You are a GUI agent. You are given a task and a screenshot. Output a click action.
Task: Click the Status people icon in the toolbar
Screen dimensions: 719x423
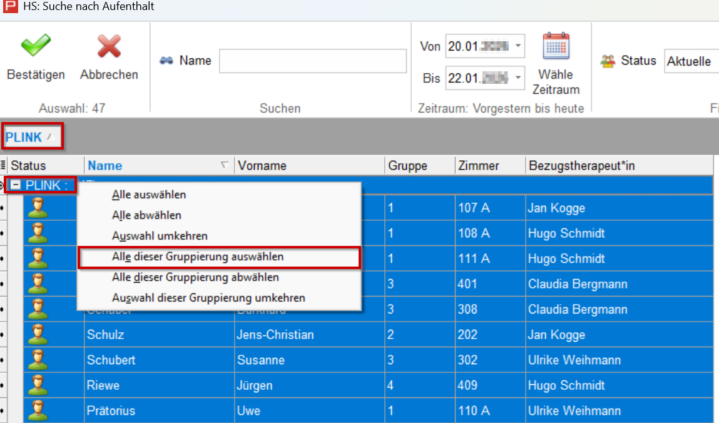[x=608, y=61]
